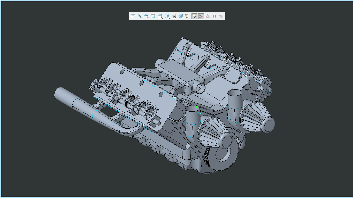Image resolution: width=353 pixels, height=198 pixels.
Task: Open the display mode dropdown arrow
Action: (x=162, y=19)
